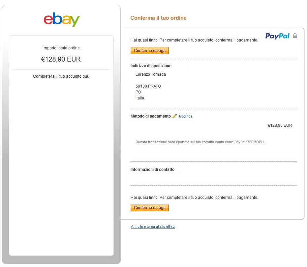Click the PayPal *TERMOPIU transaction note

(200, 142)
